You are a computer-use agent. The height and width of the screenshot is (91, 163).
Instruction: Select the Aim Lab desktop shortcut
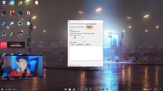4,24
